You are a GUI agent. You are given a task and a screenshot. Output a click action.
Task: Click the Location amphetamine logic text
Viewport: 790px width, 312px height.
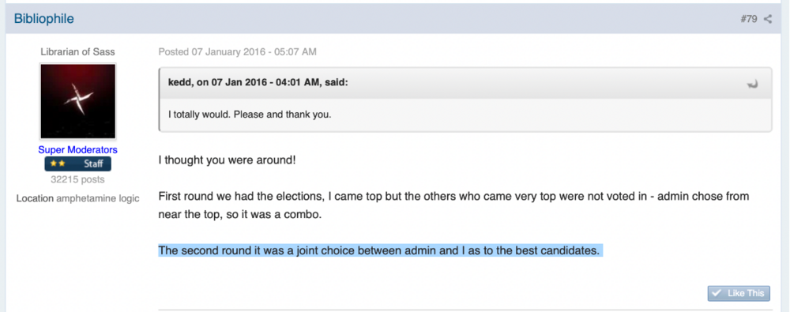(x=78, y=198)
